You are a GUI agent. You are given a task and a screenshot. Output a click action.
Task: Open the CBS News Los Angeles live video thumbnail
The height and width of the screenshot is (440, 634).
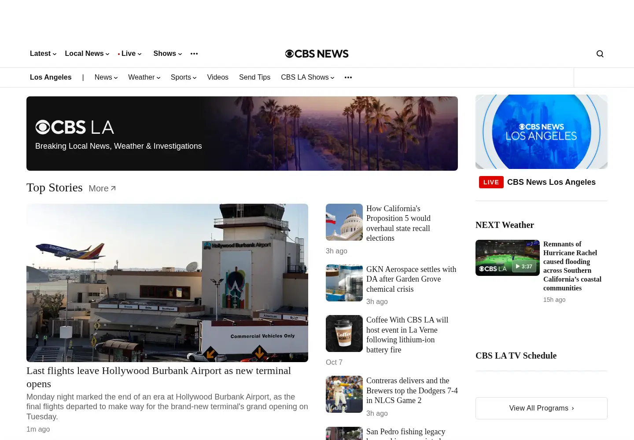[x=542, y=132]
